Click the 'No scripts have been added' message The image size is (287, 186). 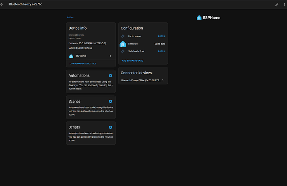(91, 137)
